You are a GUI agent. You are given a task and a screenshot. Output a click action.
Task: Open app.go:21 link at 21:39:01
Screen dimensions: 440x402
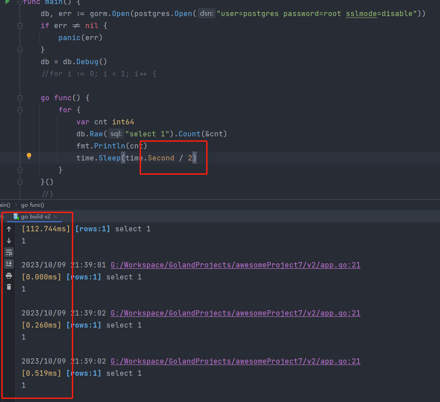235,265
